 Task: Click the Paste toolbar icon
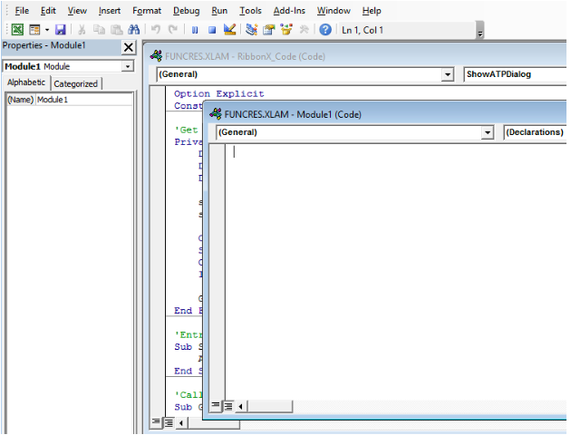pos(117,30)
